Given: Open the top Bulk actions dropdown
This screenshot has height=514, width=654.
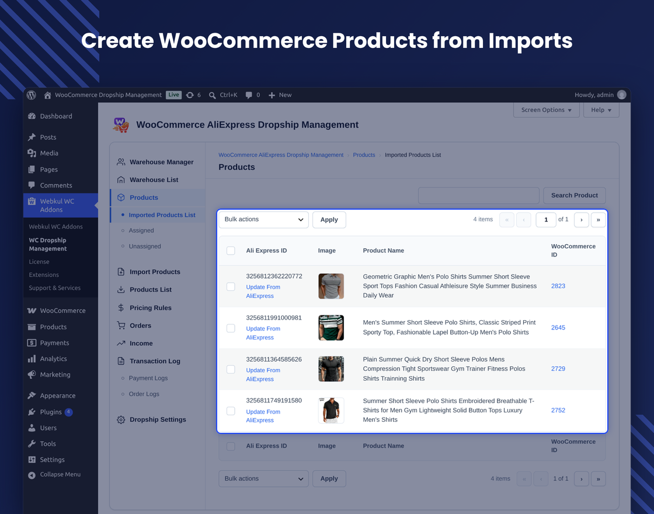Looking at the screenshot, I should pyautogui.click(x=263, y=220).
